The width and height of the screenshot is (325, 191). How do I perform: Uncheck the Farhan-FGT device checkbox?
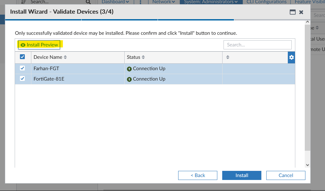tap(23, 68)
